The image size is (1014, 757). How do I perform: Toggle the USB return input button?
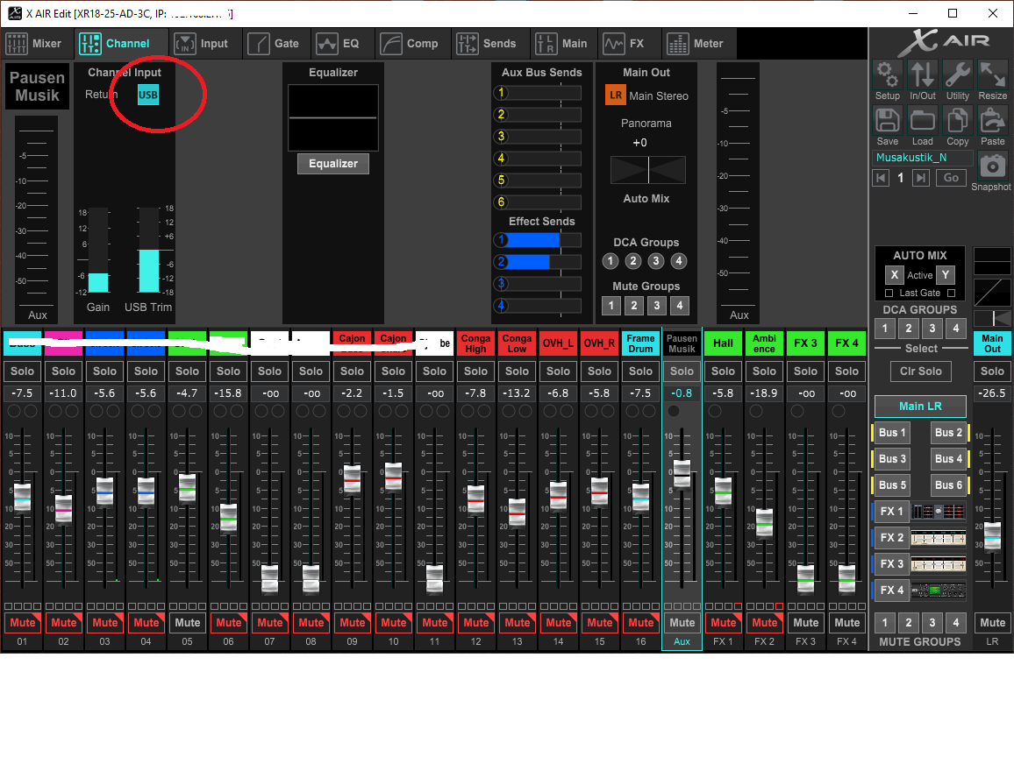[x=148, y=95]
